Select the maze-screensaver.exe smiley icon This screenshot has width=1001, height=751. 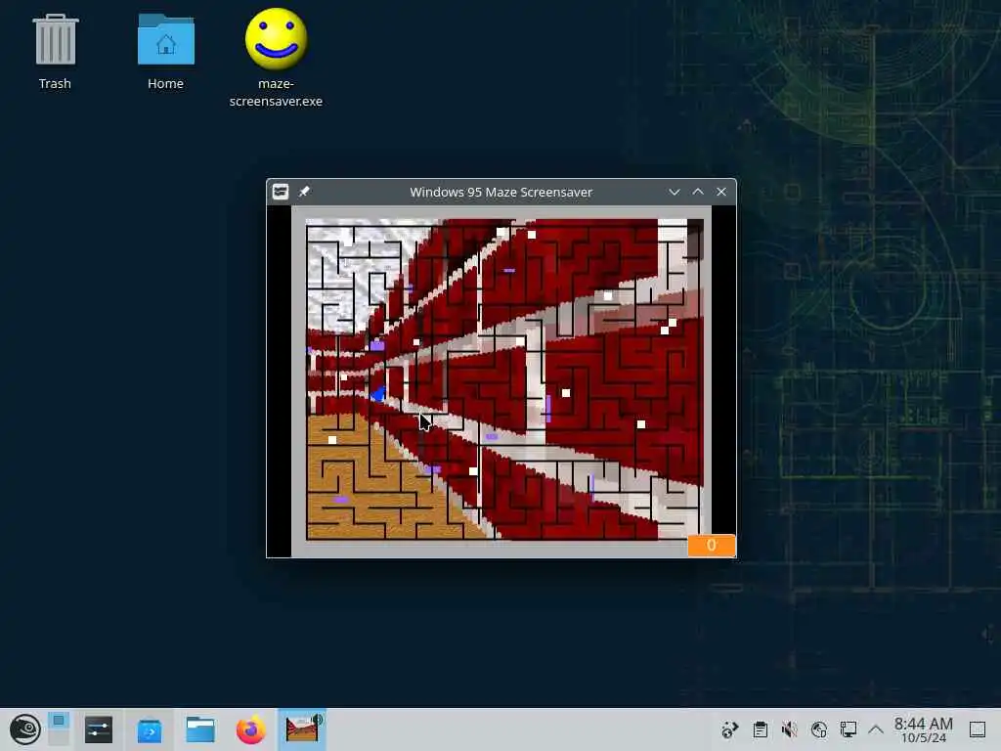[x=276, y=58]
